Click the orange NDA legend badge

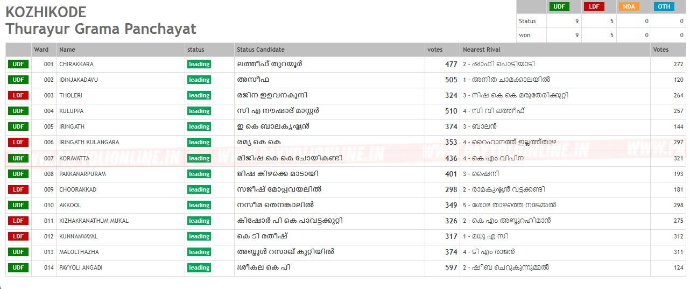point(629,6)
